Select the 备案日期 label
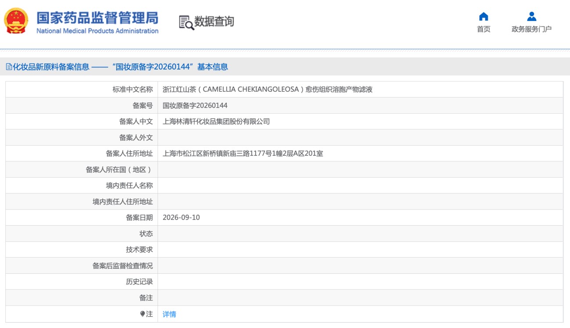Image resolution: width=570 pixels, height=328 pixels. click(x=139, y=217)
